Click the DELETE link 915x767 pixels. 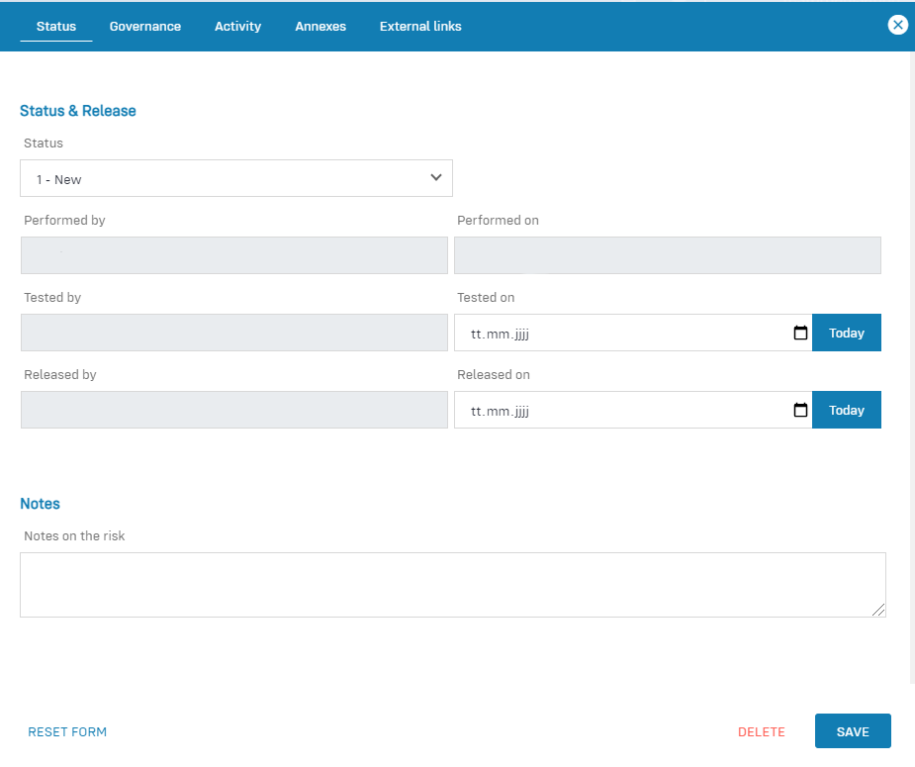click(x=761, y=732)
